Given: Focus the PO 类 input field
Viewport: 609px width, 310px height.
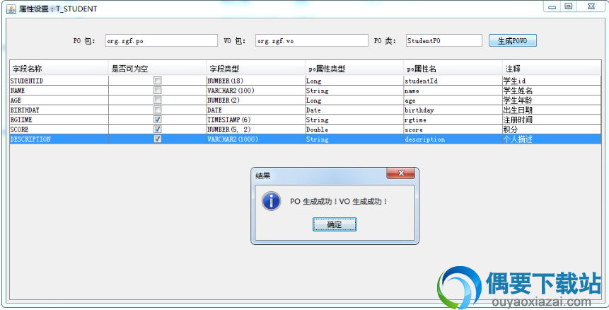Looking at the screenshot, I should coord(444,40).
